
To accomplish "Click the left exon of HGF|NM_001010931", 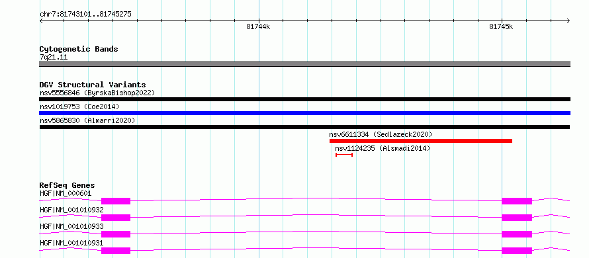I will pos(116,251).
